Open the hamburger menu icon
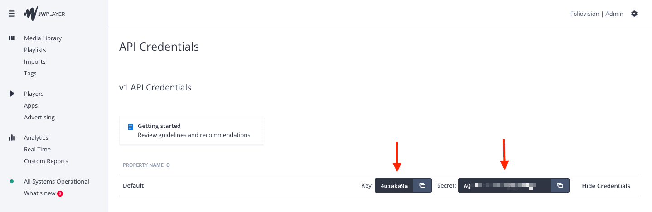This screenshot has height=212, width=652. (12, 14)
